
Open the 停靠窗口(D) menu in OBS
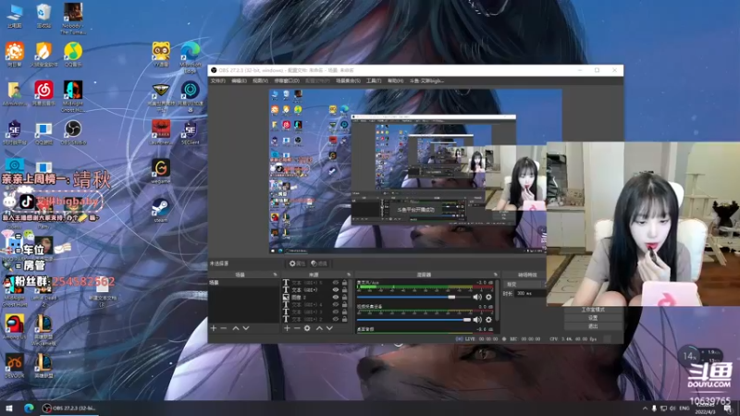(287, 80)
